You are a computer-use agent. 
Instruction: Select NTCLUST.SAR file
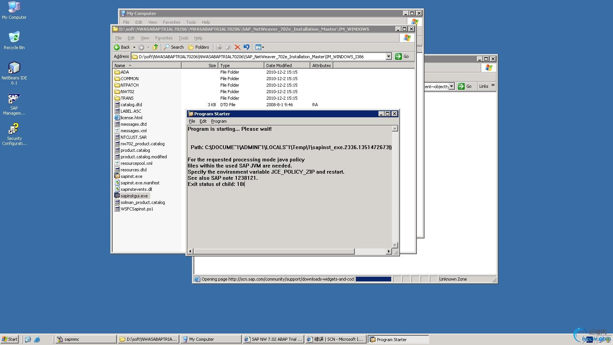tap(130, 137)
